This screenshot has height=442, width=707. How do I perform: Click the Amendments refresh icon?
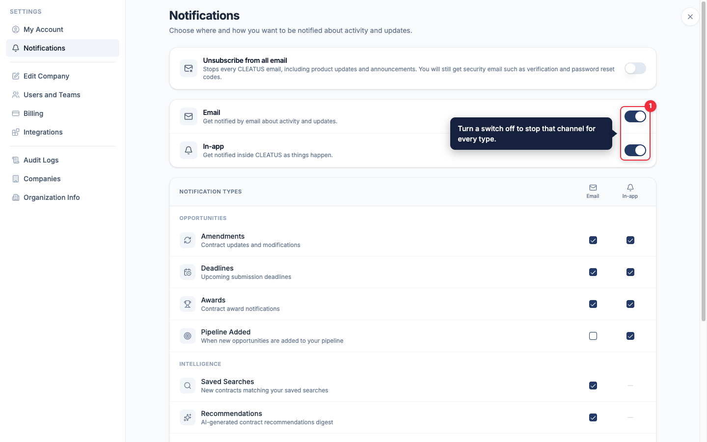pyautogui.click(x=188, y=240)
